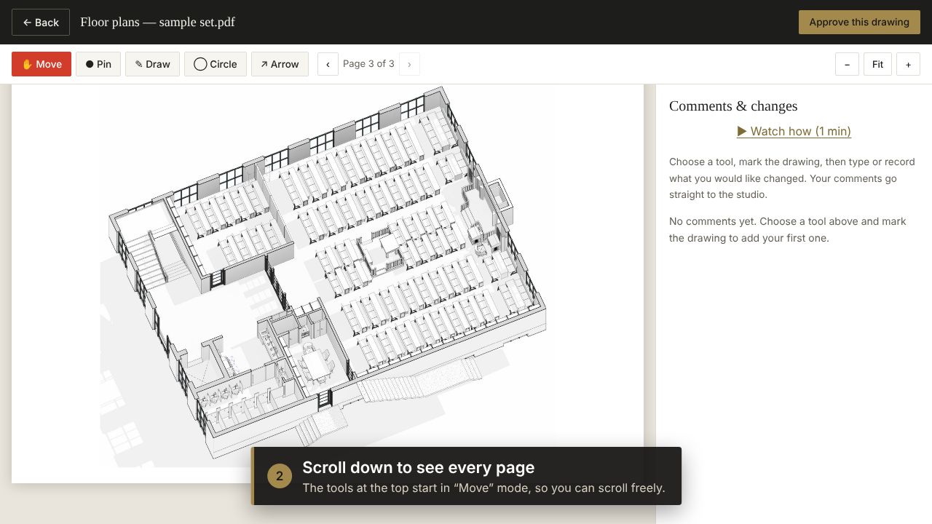Screen dimensions: 932x524
Task: Click Approve this drawing button
Action: pos(859,22)
